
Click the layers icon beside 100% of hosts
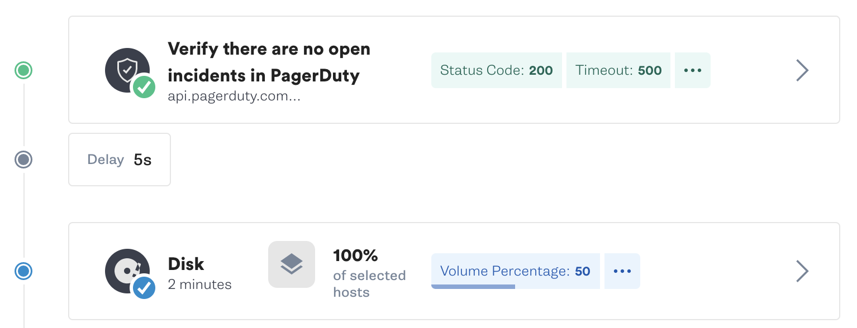coord(292,264)
